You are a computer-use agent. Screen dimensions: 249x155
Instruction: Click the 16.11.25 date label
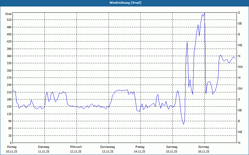204,152
